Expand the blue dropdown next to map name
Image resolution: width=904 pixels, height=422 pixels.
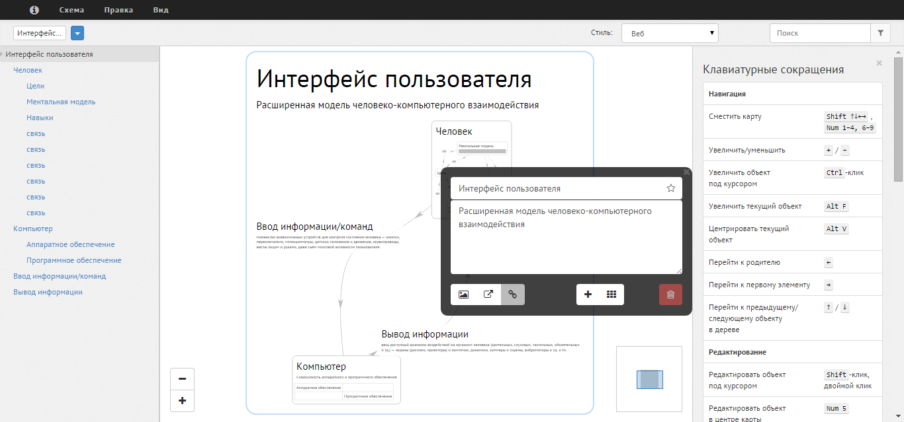click(77, 33)
